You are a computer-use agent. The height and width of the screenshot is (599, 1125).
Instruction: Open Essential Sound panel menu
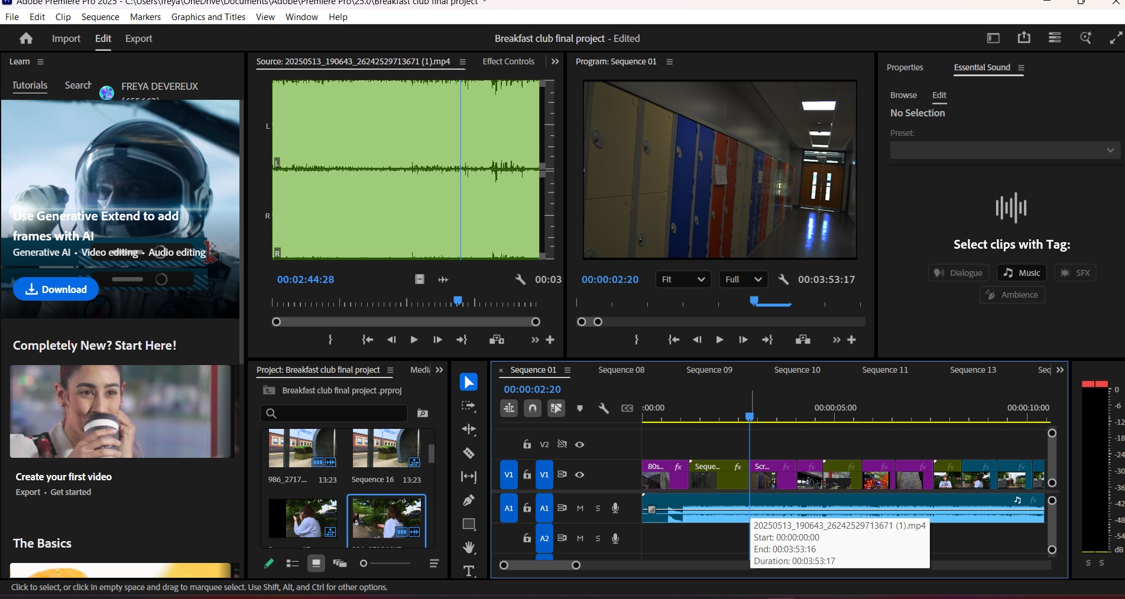pyautogui.click(x=1021, y=67)
